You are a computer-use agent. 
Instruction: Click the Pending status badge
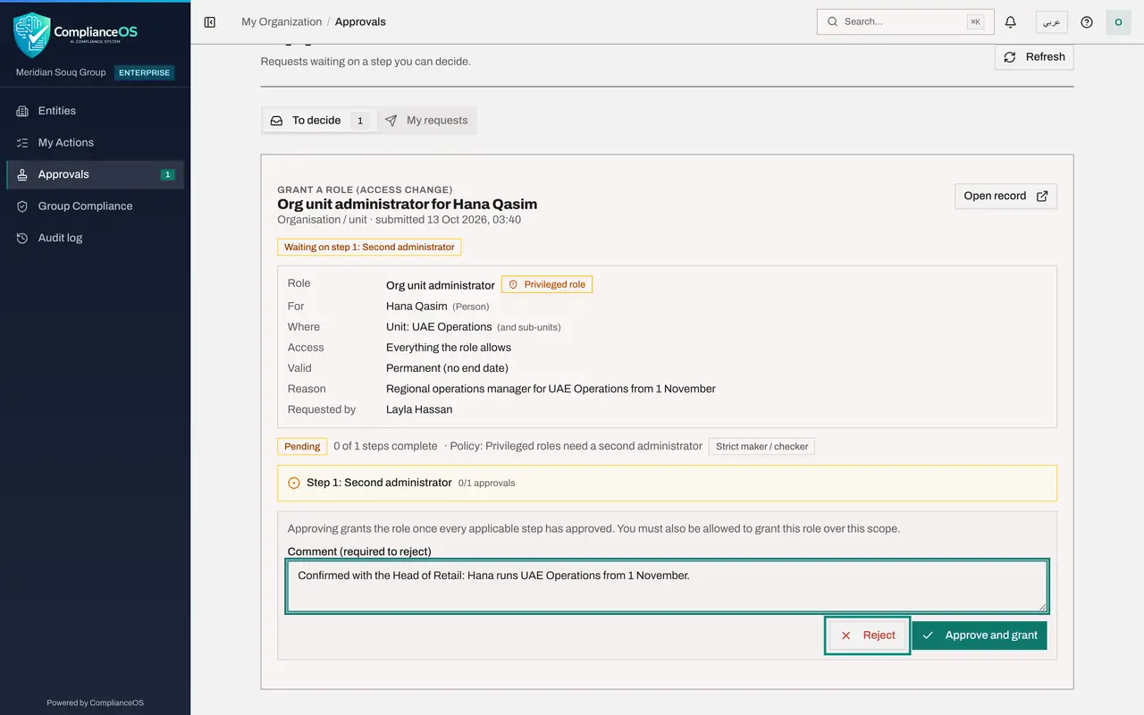click(x=302, y=446)
